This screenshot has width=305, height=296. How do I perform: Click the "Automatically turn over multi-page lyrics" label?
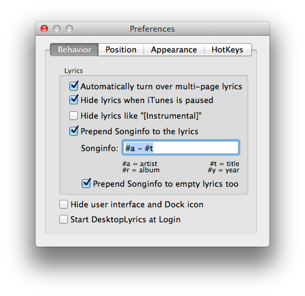click(x=162, y=86)
